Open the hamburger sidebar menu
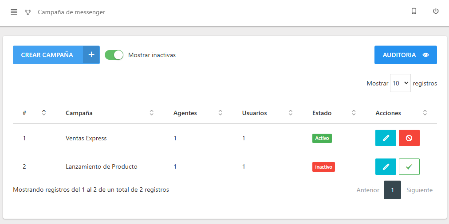The height and width of the screenshot is (224, 449). pos(14,12)
